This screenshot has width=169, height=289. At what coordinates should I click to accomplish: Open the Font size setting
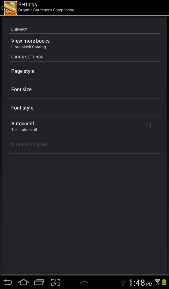point(21,89)
